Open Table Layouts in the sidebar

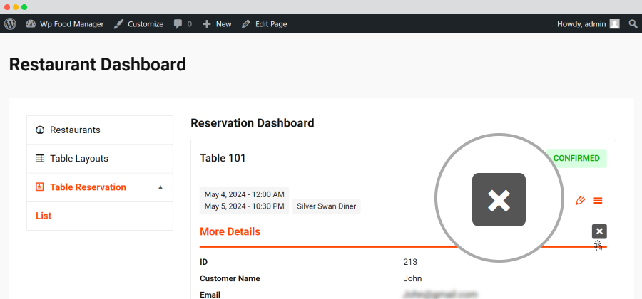[x=100, y=159]
